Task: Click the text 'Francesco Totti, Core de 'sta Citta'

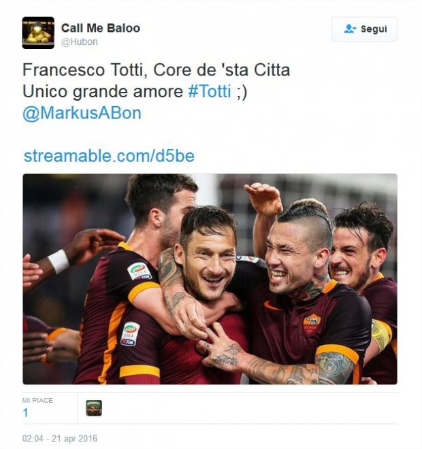Action: pyautogui.click(x=156, y=70)
